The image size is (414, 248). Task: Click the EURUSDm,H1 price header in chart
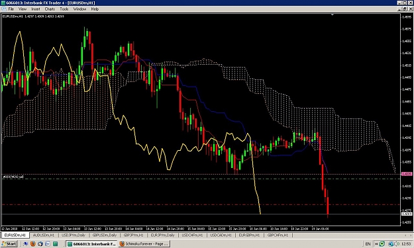point(33,17)
